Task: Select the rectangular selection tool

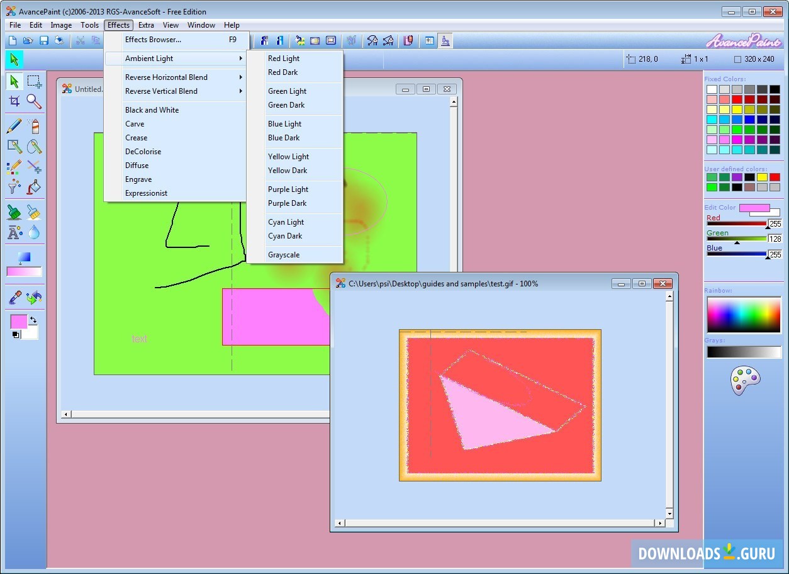Action: (34, 81)
